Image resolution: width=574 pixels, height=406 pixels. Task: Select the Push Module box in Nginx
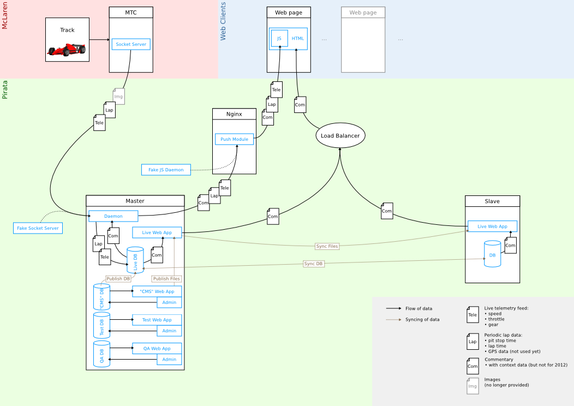click(x=234, y=139)
